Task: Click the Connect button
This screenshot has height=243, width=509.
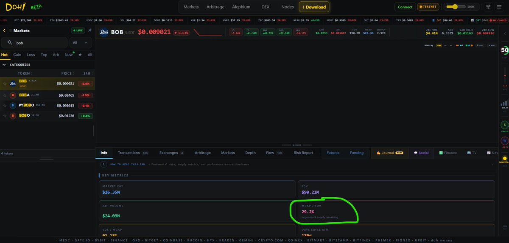Action: 405,7
